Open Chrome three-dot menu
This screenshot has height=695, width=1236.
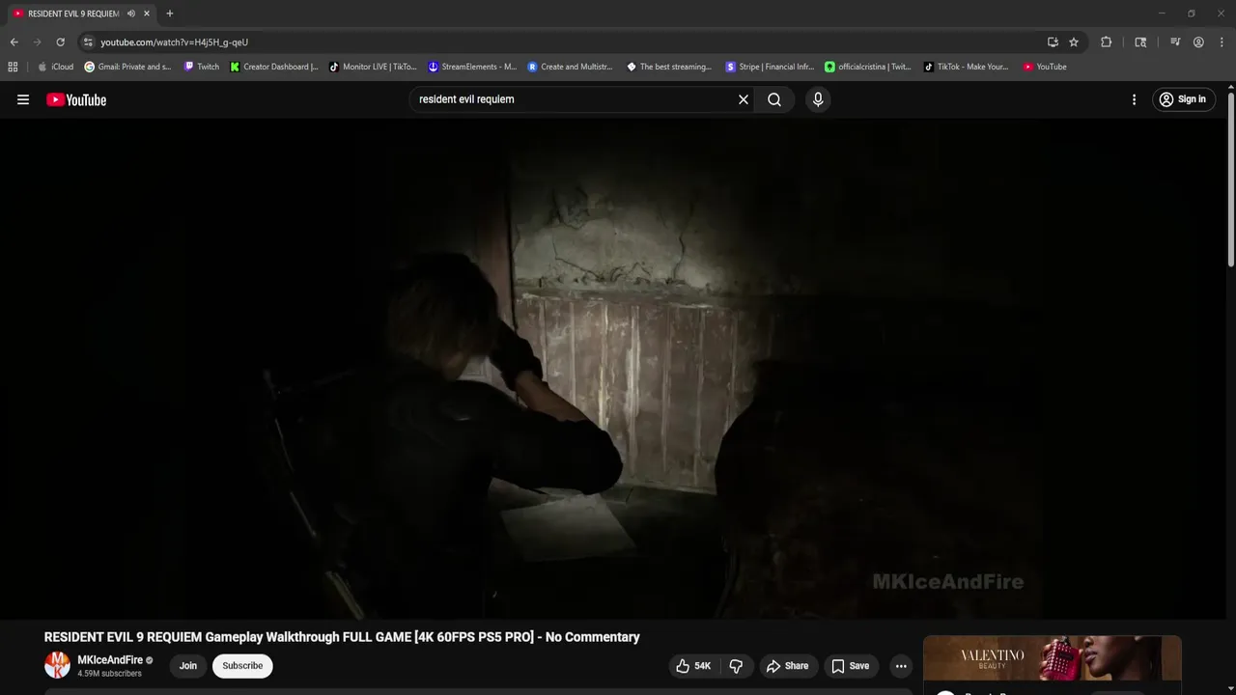[x=1222, y=42]
